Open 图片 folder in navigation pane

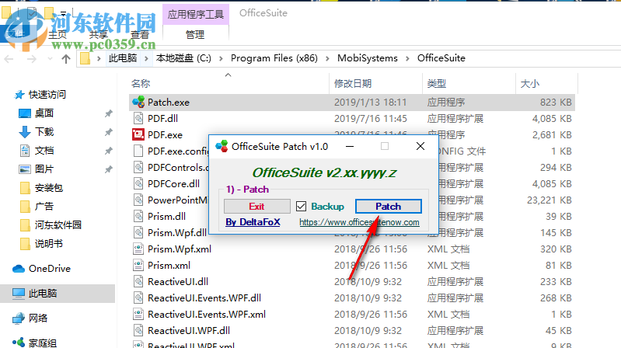[44, 169]
